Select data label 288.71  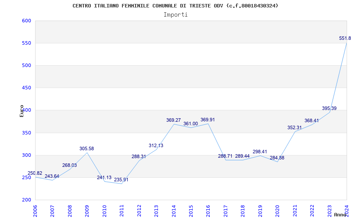225,156
